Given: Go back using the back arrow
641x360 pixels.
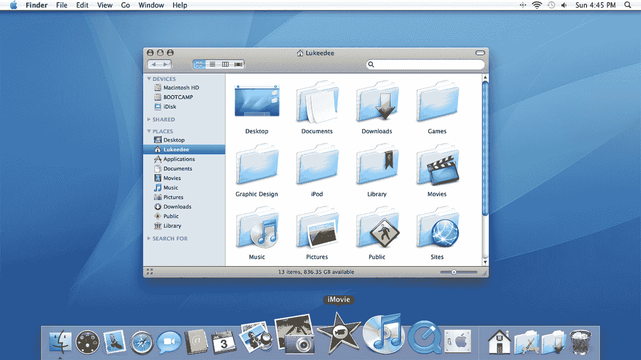Looking at the screenshot, I should tap(153, 65).
